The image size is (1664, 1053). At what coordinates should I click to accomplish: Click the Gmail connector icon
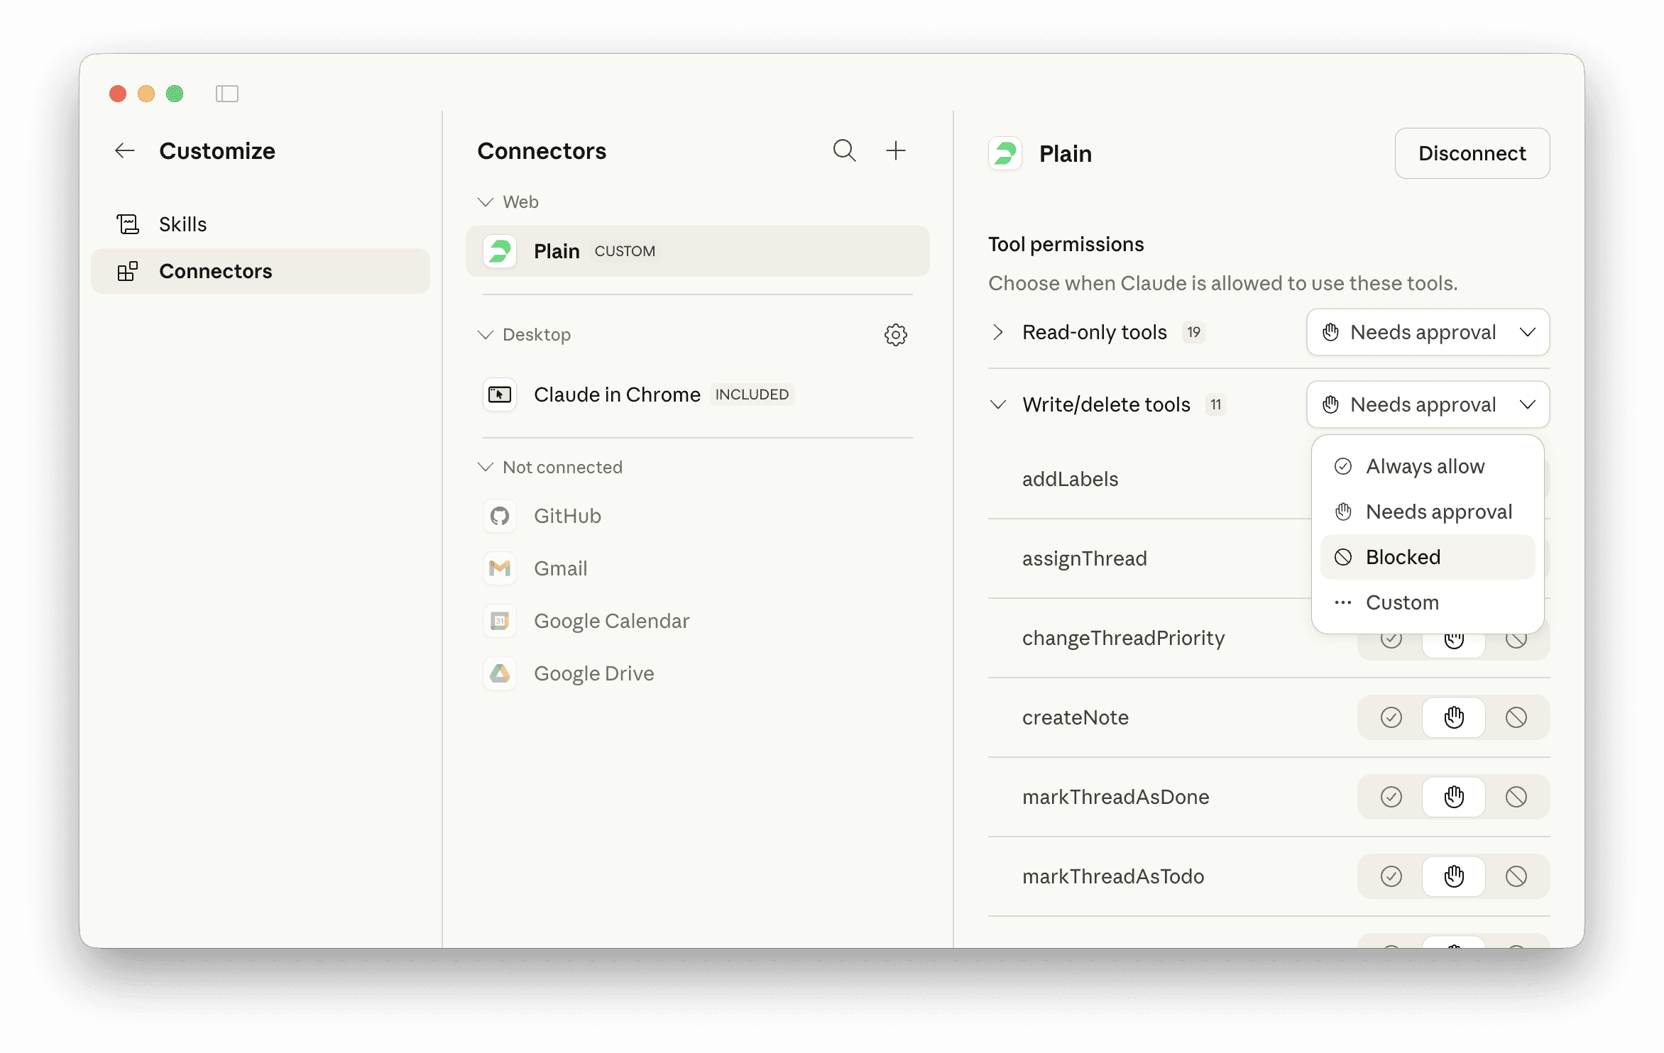click(500, 568)
